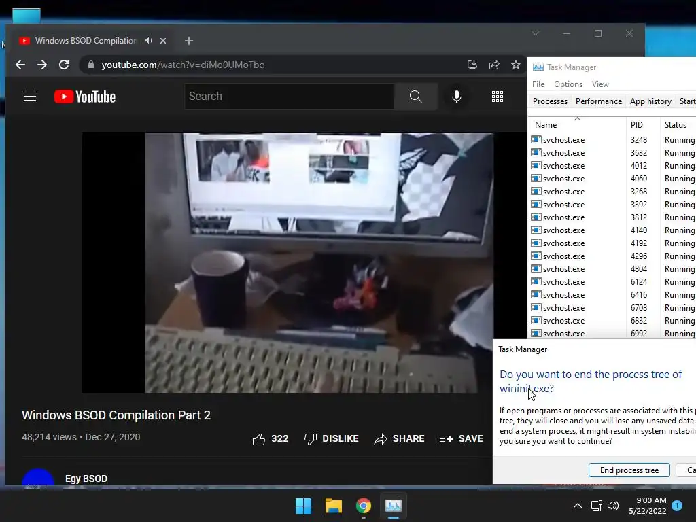
Task: Click the Task Manager taskbar icon
Action: [394, 506]
